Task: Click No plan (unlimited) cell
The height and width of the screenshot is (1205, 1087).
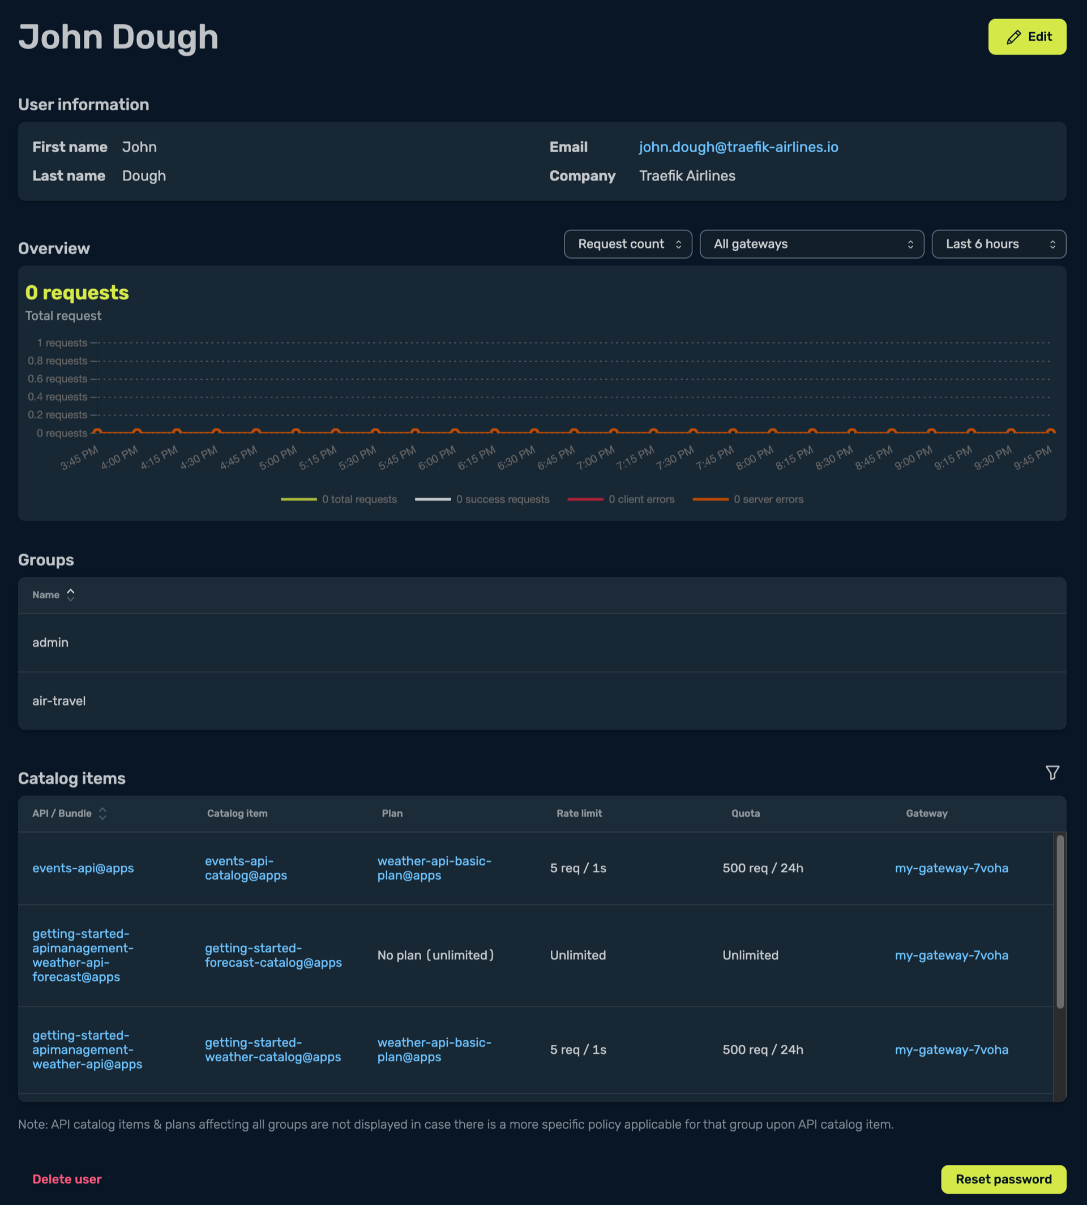Action: click(x=435, y=955)
